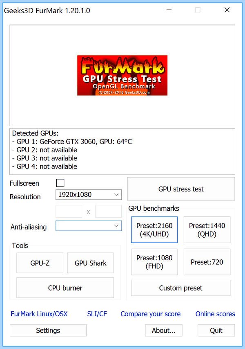Click the 'Detected GPUs:' heading text
This screenshot has width=245, height=349.
(35, 133)
